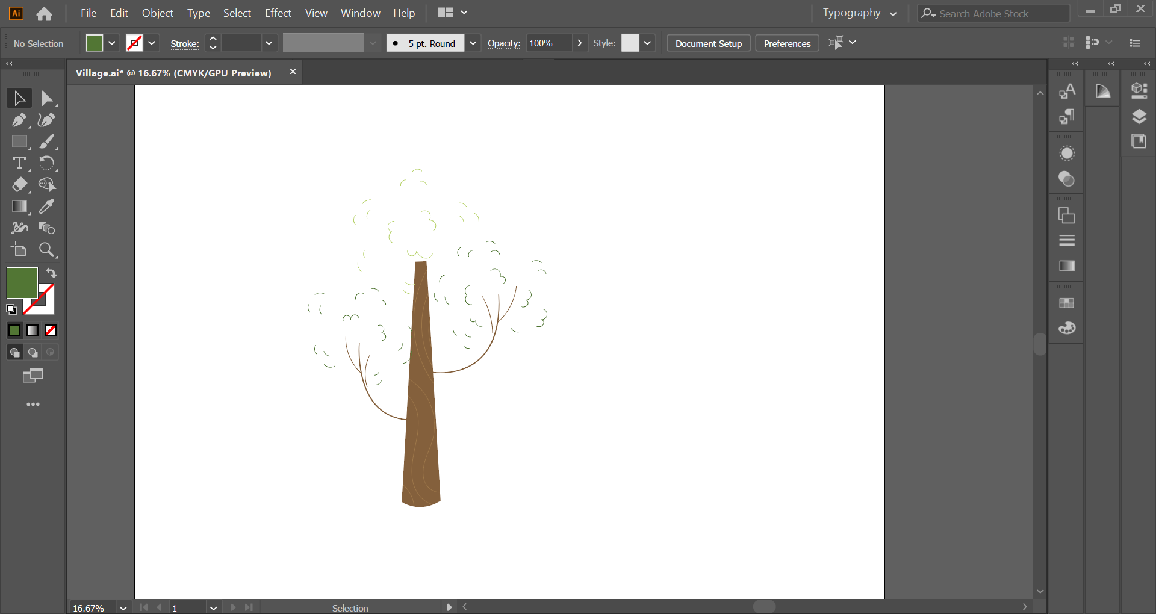Open the Layers panel icon
1156x614 pixels.
point(1139,117)
